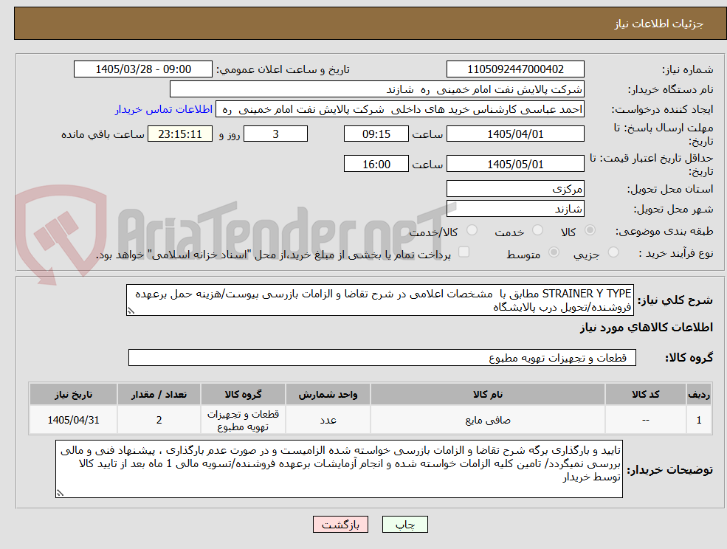Click the واحد شمارش column header
The image size is (727, 549).
coord(328,394)
